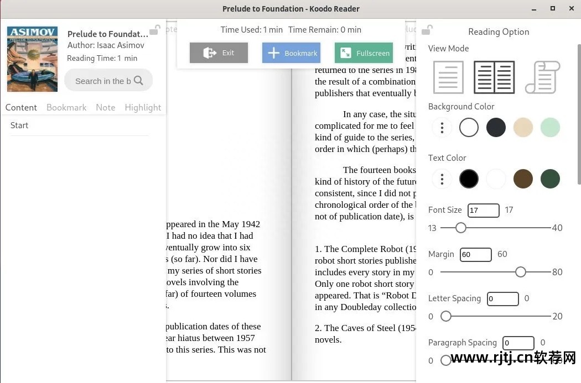Click the Prelude to Foundation book cover
581x383 pixels.
pyautogui.click(x=32, y=59)
